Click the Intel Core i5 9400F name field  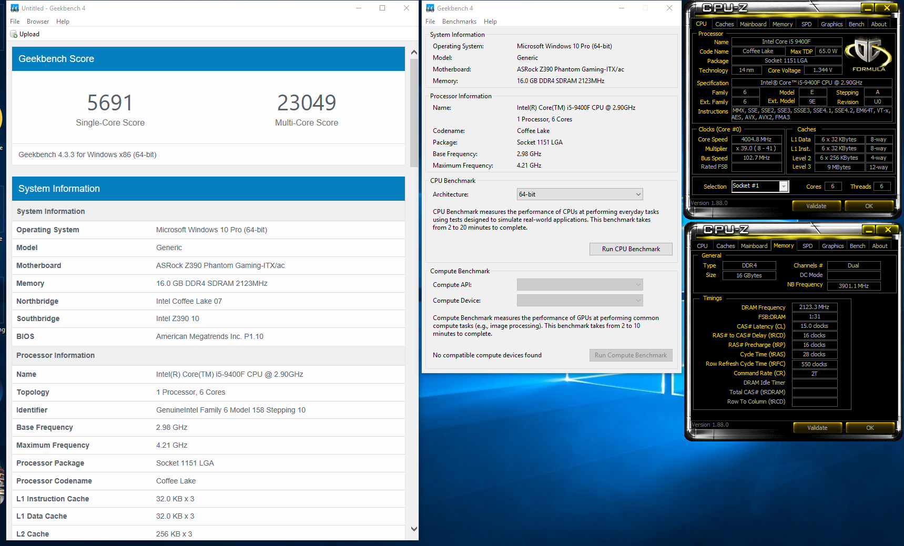click(x=786, y=42)
